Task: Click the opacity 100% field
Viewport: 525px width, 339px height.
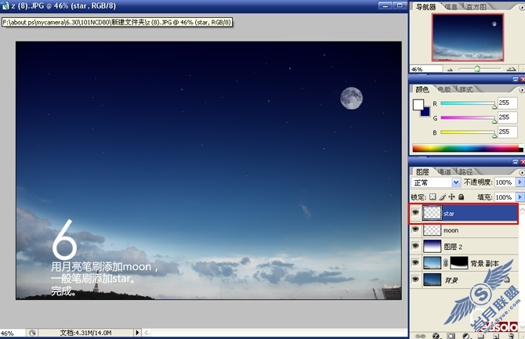Action: [x=505, y=182]
